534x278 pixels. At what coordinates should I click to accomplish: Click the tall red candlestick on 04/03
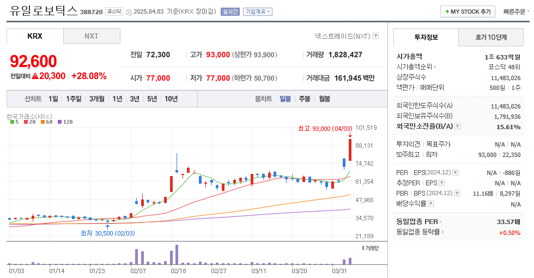(x=350, y=149)
